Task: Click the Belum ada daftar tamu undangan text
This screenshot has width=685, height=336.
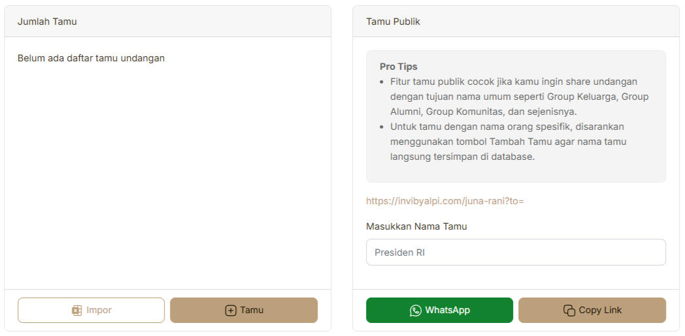Action: [91, 58]
